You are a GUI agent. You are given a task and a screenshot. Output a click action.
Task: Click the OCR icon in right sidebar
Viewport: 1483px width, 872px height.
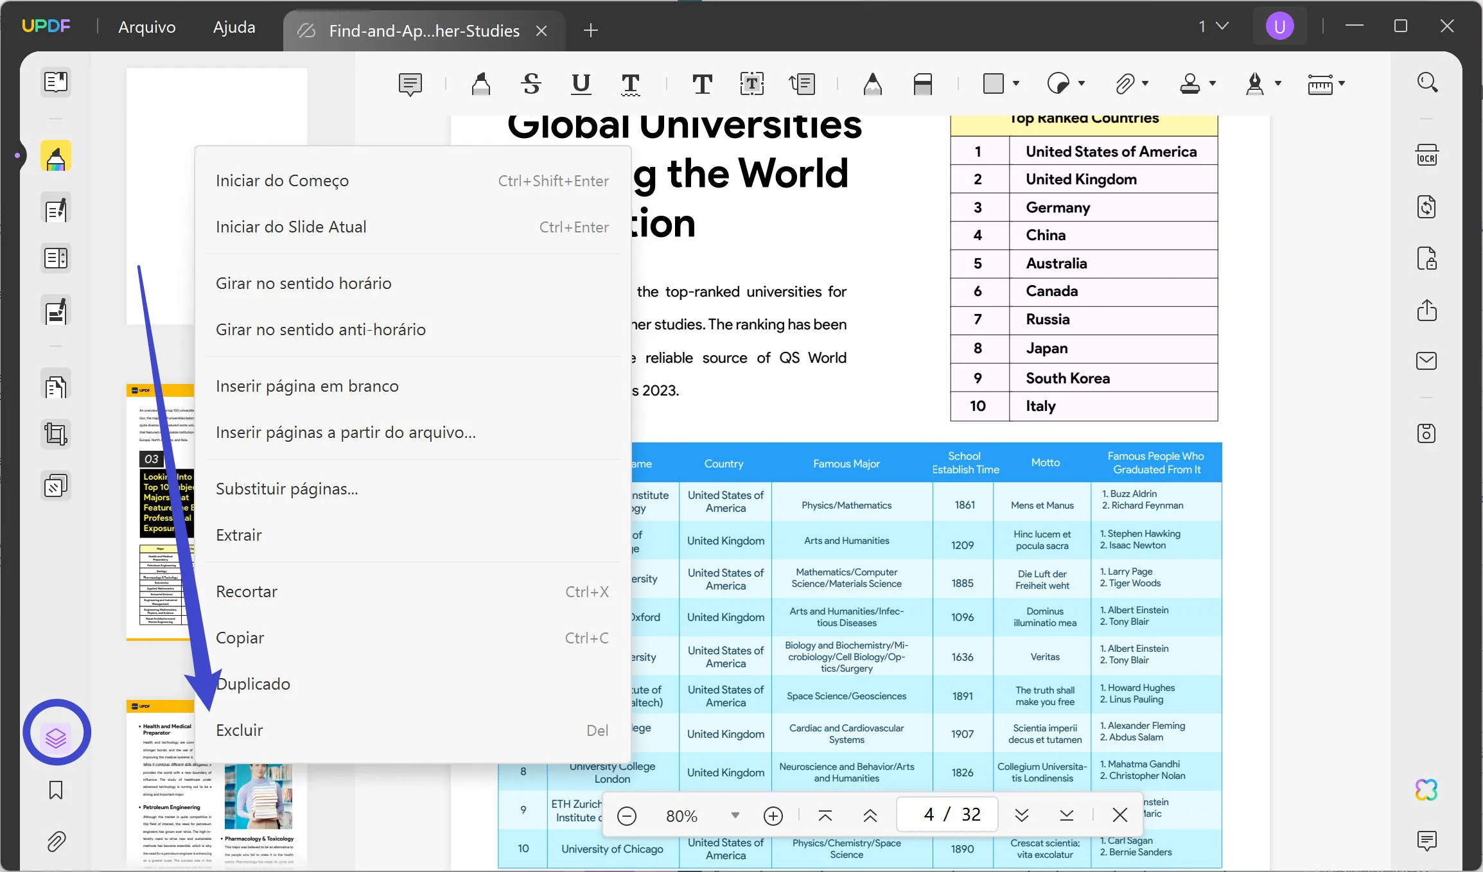click(x=1426, y=156)
